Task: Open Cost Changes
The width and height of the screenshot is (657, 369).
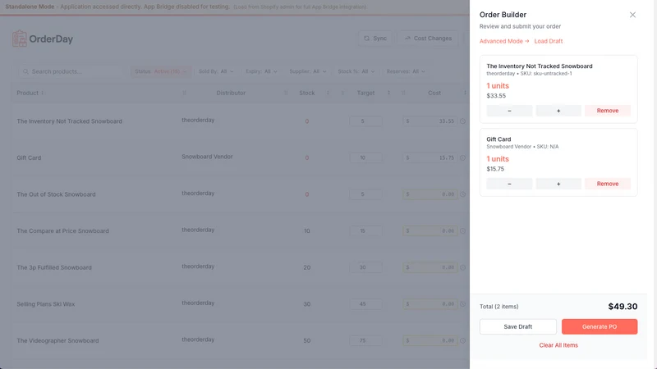Action: coord(427,38)
